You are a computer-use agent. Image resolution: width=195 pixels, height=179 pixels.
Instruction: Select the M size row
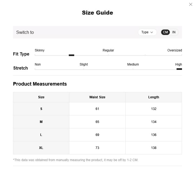pyautogui.click(x=41, y=122)
